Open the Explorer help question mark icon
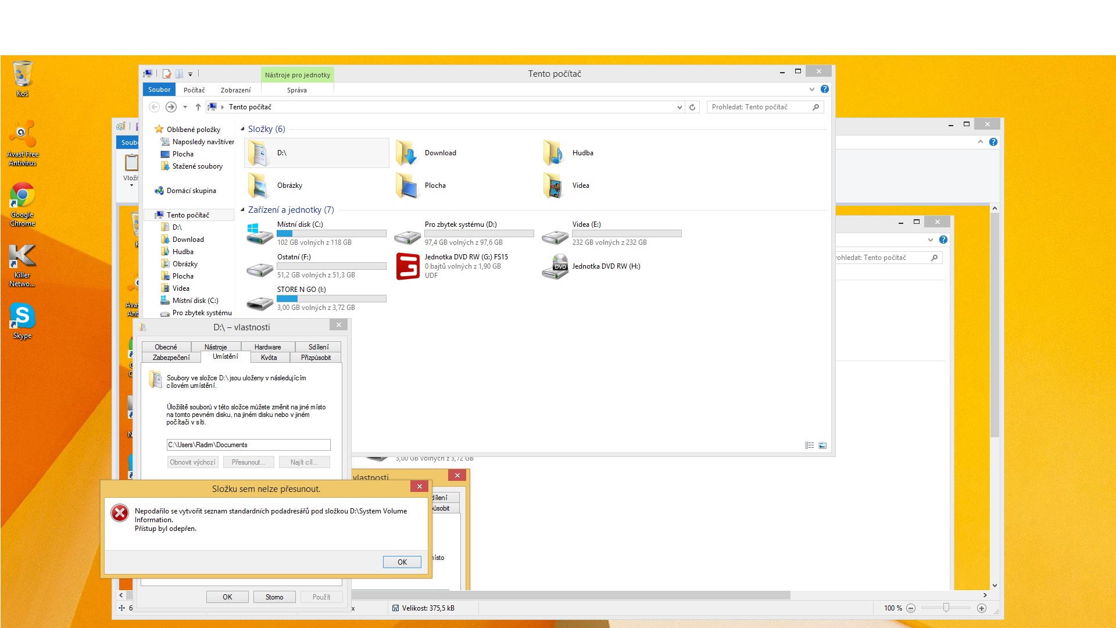The image size is (1116, 628). (x=825, y=89)
